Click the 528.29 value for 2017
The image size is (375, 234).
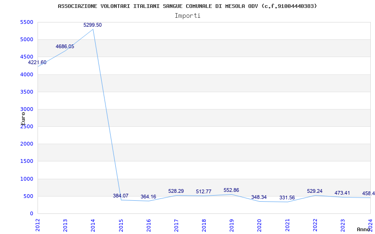click(x=176, y=191)
